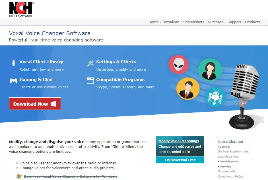Click the Voxal Voice Changer Software title

[x=50, y=33]
